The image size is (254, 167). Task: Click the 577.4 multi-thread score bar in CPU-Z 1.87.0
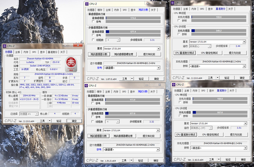coord(133,32)
